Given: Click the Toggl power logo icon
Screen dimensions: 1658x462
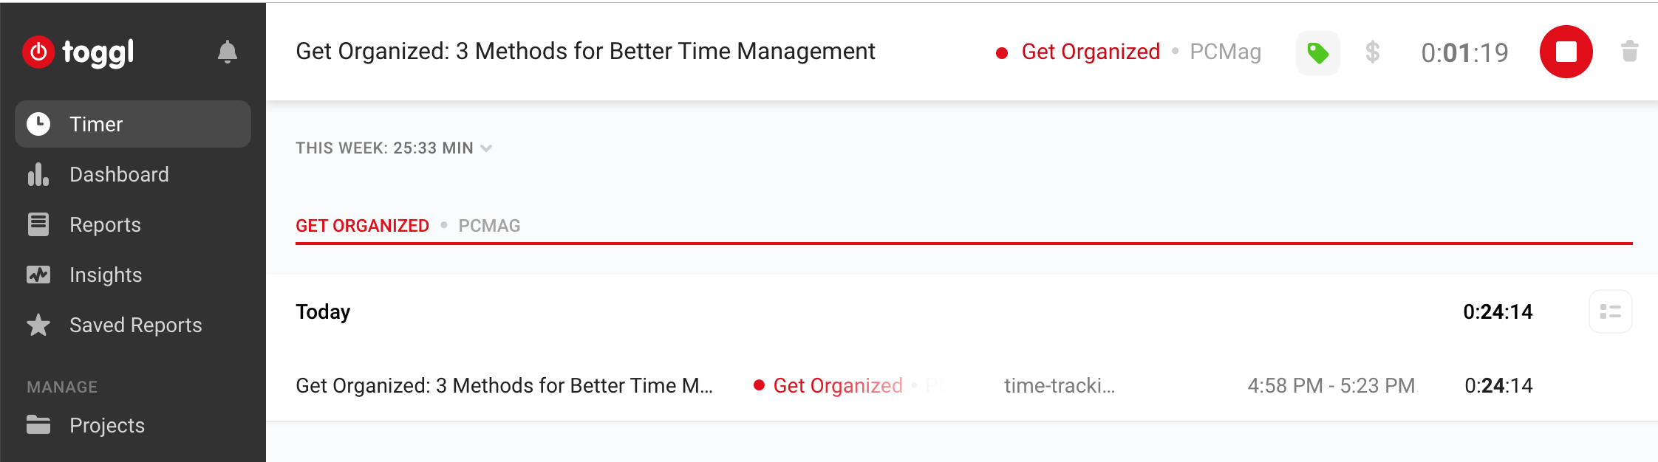Looking at the screenshot, I should tap(38, 52).
